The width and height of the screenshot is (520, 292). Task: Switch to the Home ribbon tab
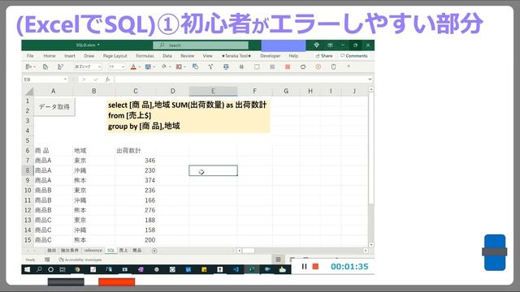tap(50, 56)
